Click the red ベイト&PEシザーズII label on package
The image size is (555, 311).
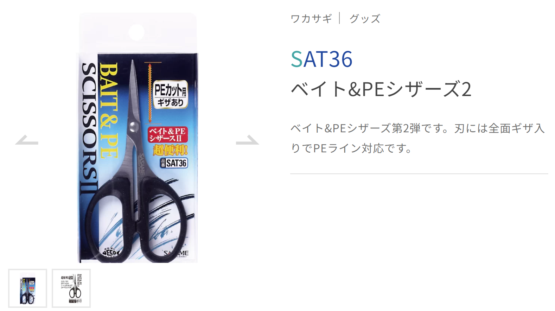point(168,134)
